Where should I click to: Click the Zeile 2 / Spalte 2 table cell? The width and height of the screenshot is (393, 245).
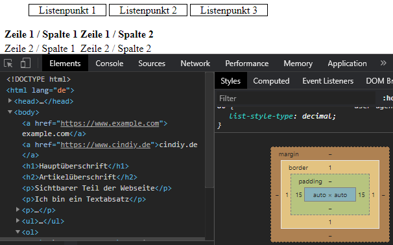click(x=115, y=49)
